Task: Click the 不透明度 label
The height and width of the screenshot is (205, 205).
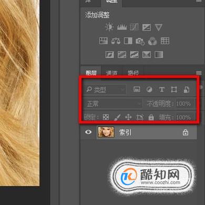Action: 160,104
